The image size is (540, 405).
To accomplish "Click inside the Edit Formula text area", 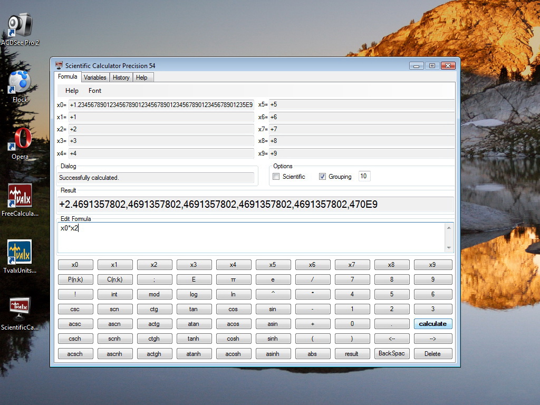I will pyautogui.click(x=252, y=237).
